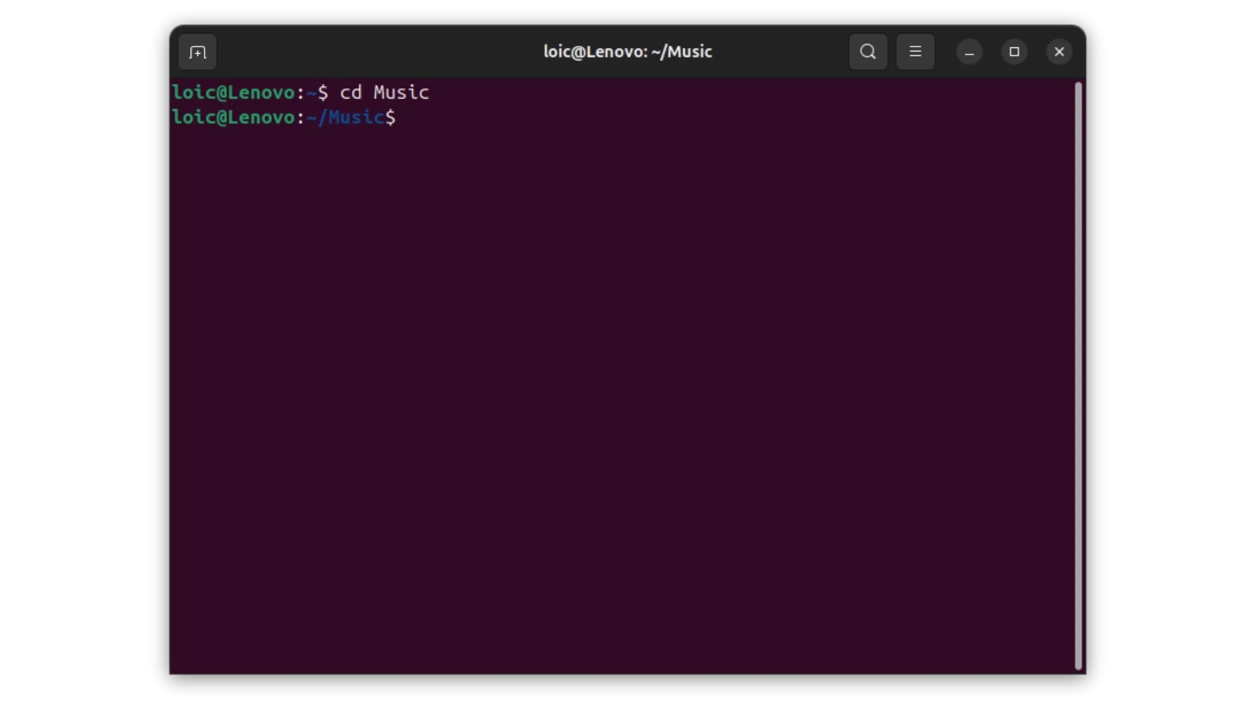Click the 'cd Music' command text
The height and width of the screenshot is (706, 1256).
[385, 92]
